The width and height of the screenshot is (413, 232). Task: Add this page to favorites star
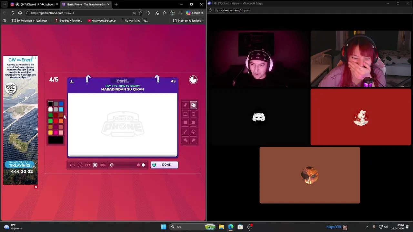pos(140,13)
